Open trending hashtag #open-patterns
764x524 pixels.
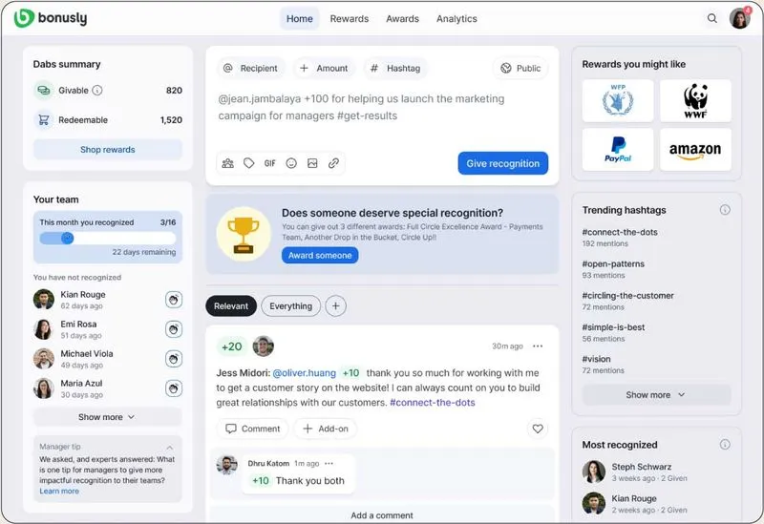click(613, 263)
